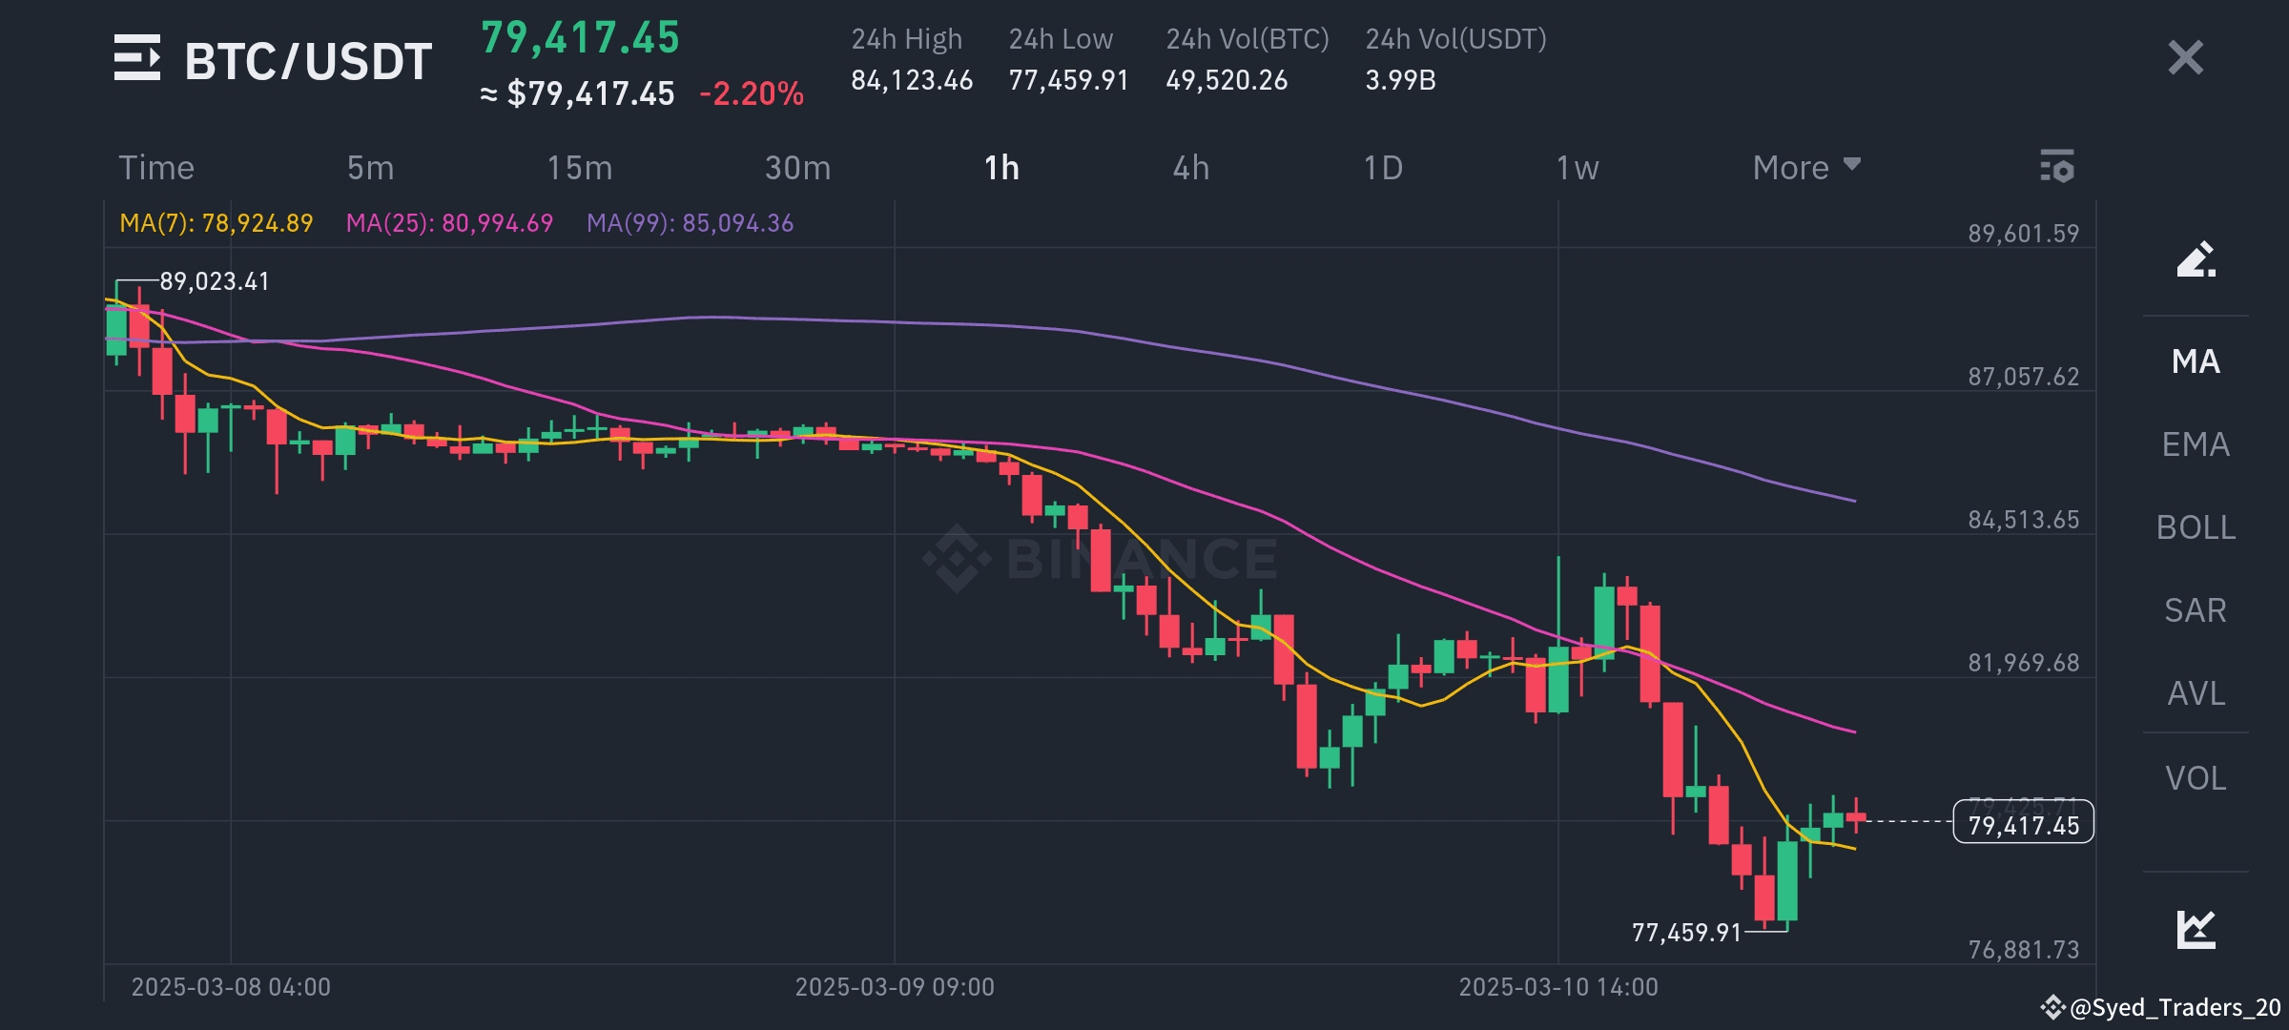2289x1030 pixels.
Task: Tap the 2025-03-08 04:00 time label
Action: coord(231,987)
